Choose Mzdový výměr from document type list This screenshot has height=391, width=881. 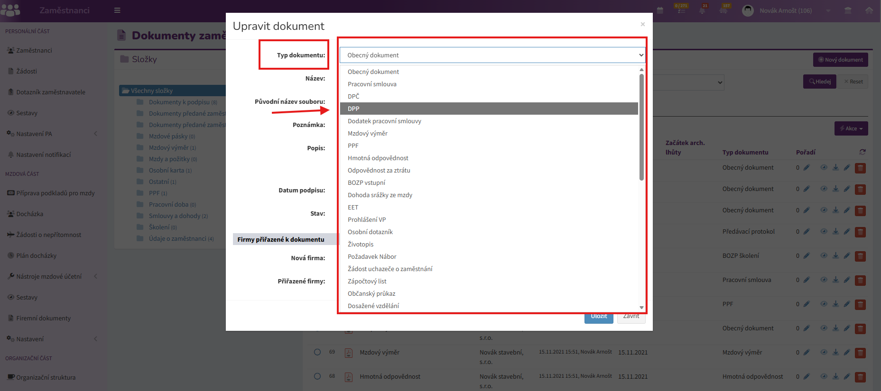coord(489,133)
